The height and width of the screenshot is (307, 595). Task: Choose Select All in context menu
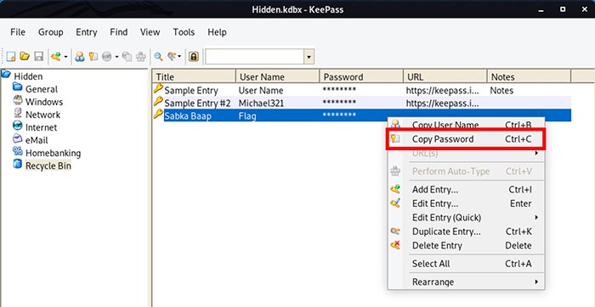[x=466, y=264]
